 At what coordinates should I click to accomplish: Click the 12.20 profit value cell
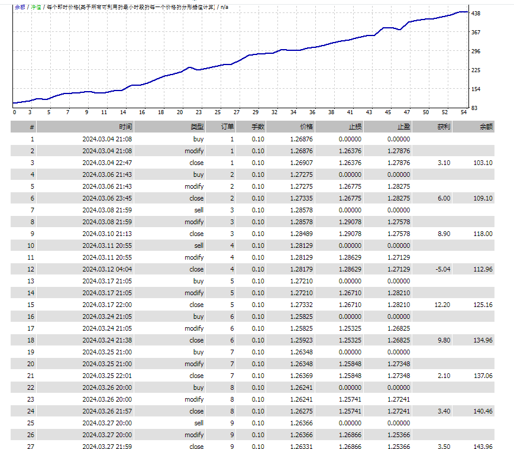point(442,305)
